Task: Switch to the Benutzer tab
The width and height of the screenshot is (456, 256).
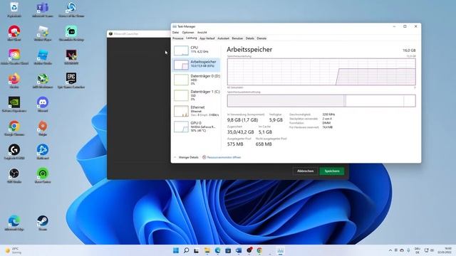Action: pyautogui.click(x=237, y=38)
